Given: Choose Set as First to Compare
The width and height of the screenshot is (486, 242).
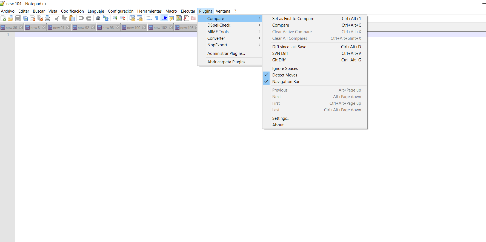Looking at the screenshot, I should (x=315, y=19).
